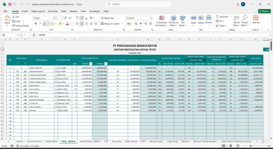Open the Formulas ribbon tab

tap(53, 11)
